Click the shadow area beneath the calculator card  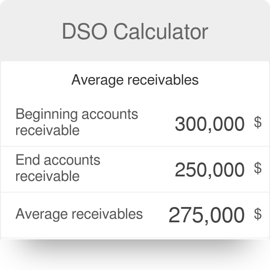click(135, 254)
